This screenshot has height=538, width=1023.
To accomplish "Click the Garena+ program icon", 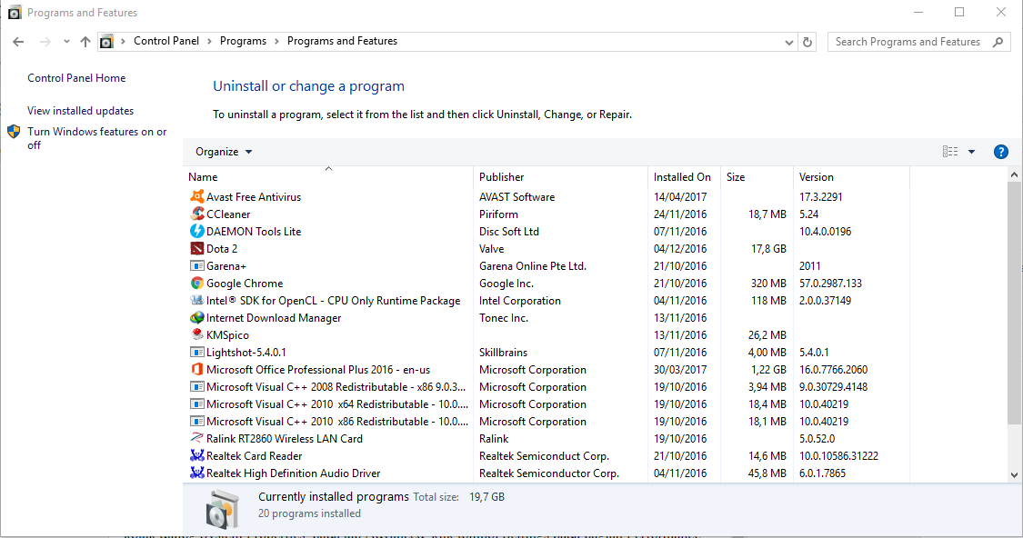I will point(196,265).
